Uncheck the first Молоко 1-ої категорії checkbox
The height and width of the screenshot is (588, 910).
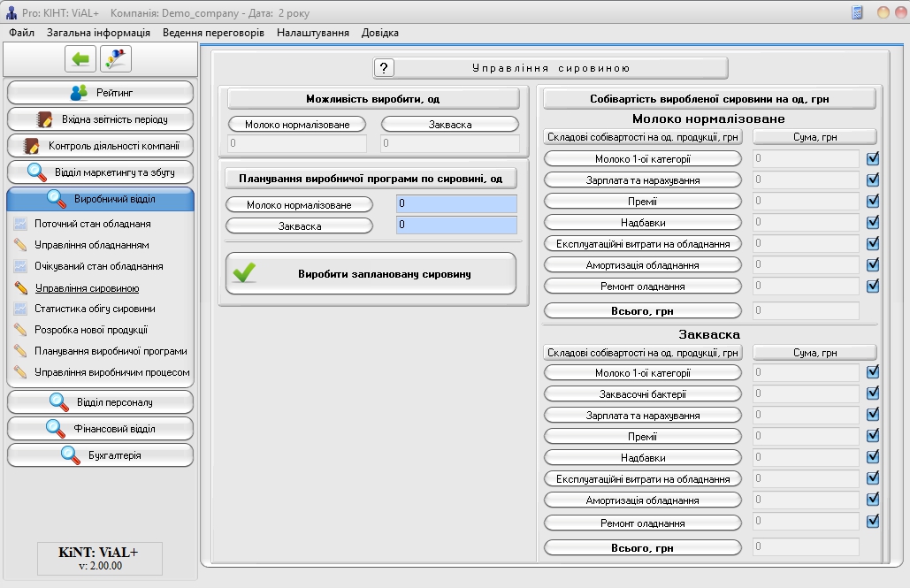click(873, 159)
